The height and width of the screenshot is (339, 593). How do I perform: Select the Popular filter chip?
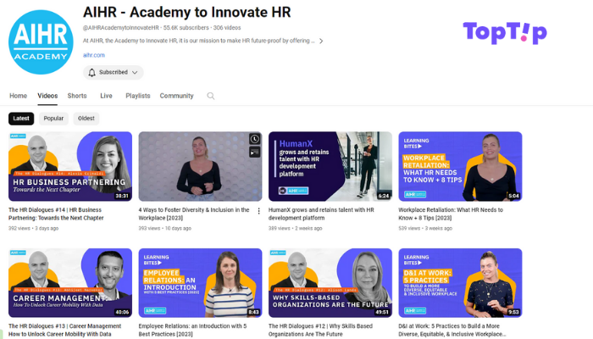pos(53,119)
